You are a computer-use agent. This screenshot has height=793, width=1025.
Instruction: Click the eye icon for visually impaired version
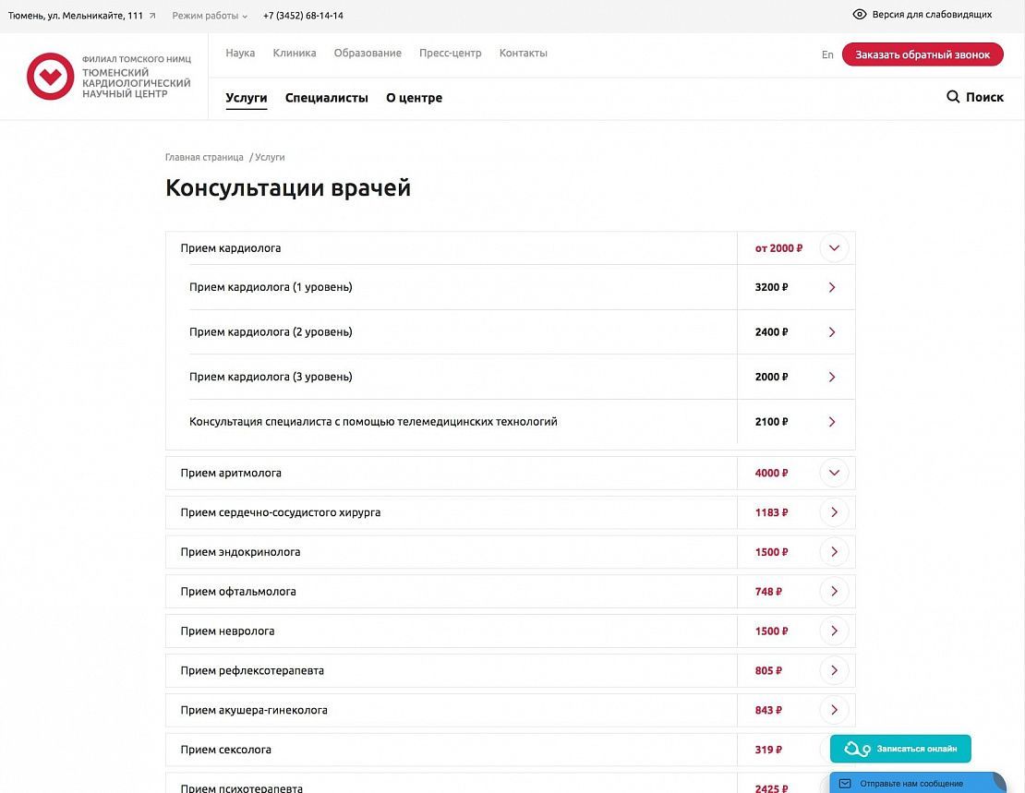pyautogui.click(x=859, y=15)
